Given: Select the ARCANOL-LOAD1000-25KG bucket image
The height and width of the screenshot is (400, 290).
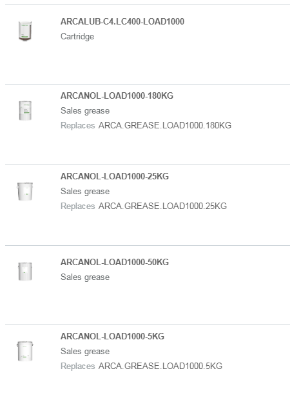Looking at the screenshot, I should (x=25, y=192).
